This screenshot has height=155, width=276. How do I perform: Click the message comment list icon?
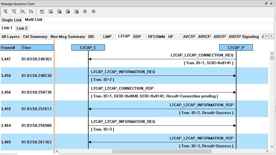pyautogui.click(x=68, y=12)
